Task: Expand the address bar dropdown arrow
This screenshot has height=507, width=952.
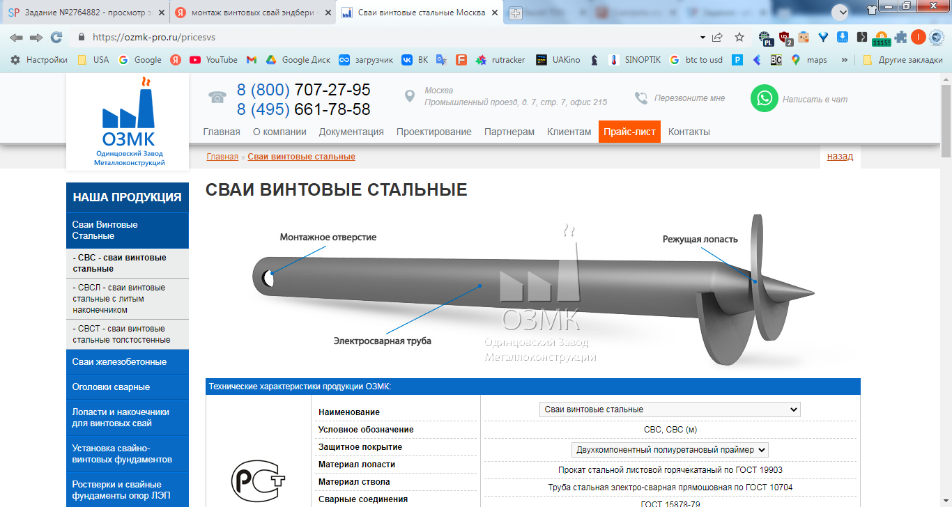Action: [x=702, y=38]
